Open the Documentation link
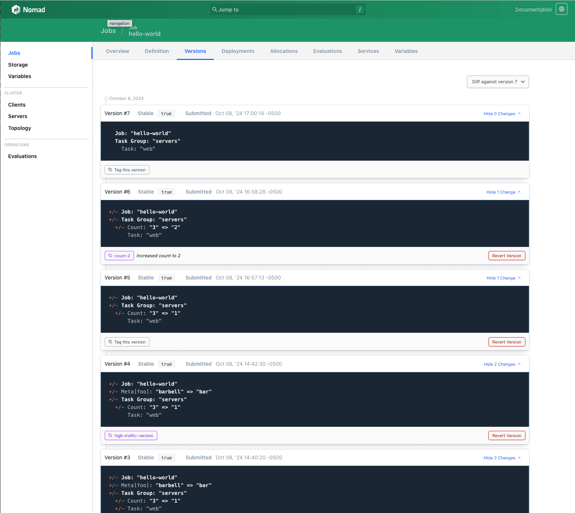Viewport: 575px width, 513px height. coord(533,10)
